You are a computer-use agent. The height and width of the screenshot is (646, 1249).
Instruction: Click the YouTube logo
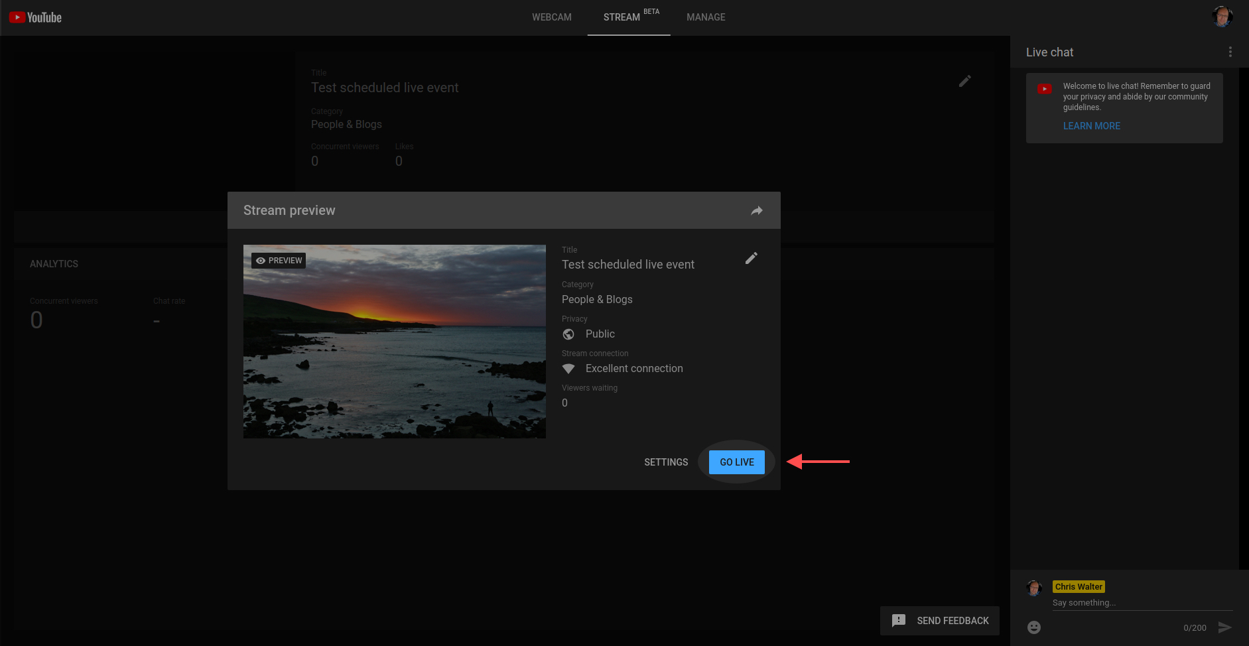(35, 17)
